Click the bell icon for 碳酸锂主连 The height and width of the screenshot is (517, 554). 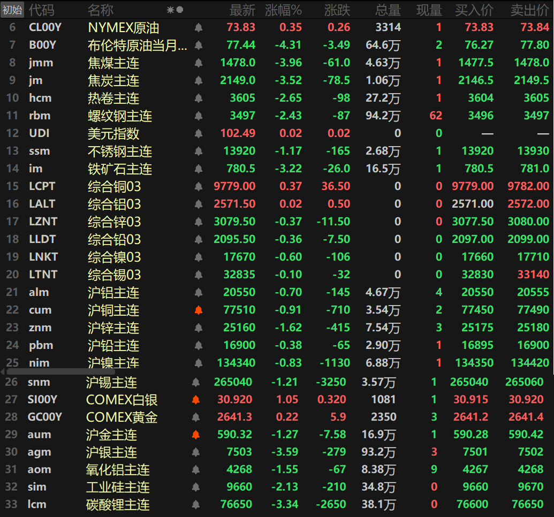tap(196, 505)
